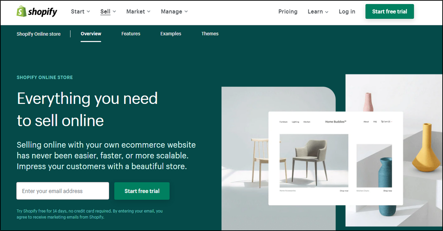Go to the Pricing page
This screenshot has height=231, width=443.
pos(288,11)
